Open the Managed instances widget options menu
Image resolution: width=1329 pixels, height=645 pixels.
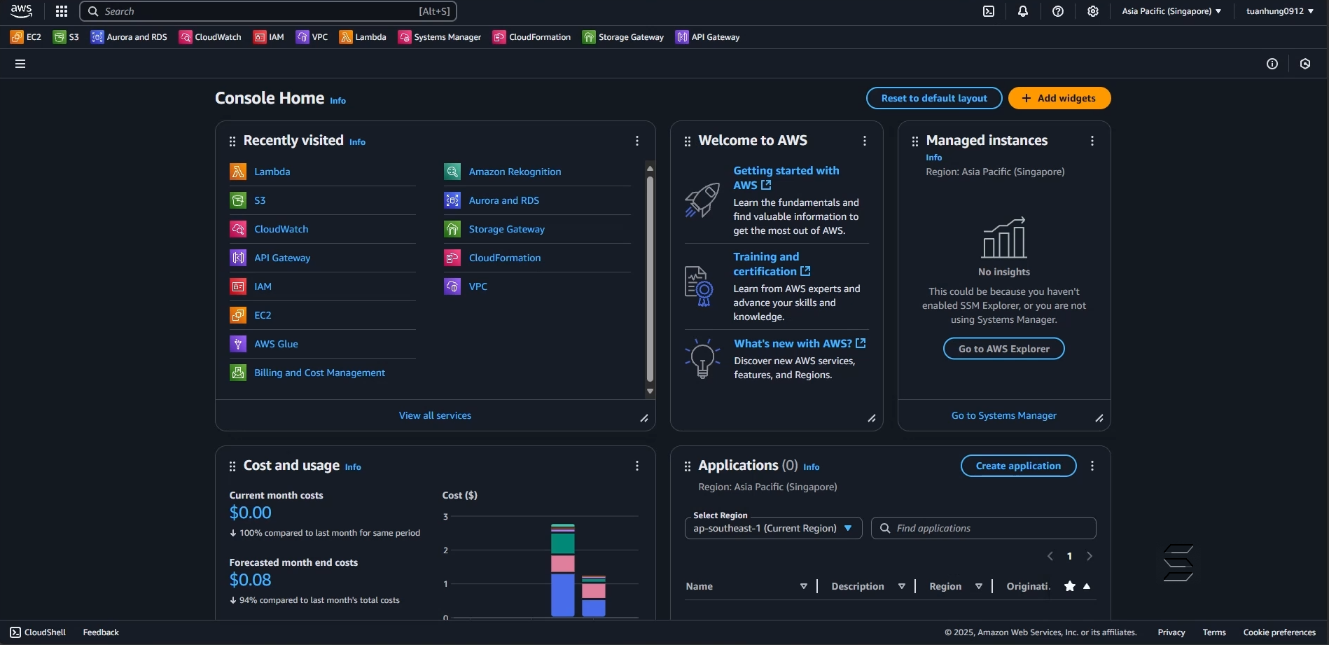[x=1092, y=141]
